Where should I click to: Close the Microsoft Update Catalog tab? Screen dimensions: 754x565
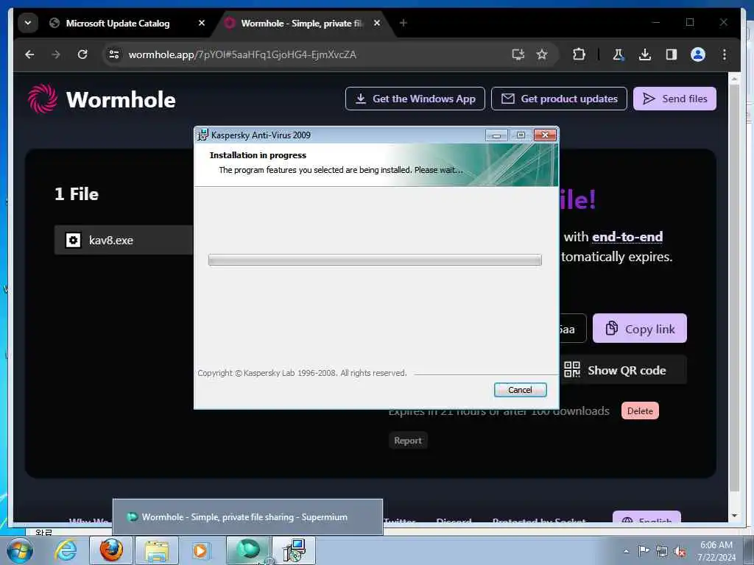202,23
